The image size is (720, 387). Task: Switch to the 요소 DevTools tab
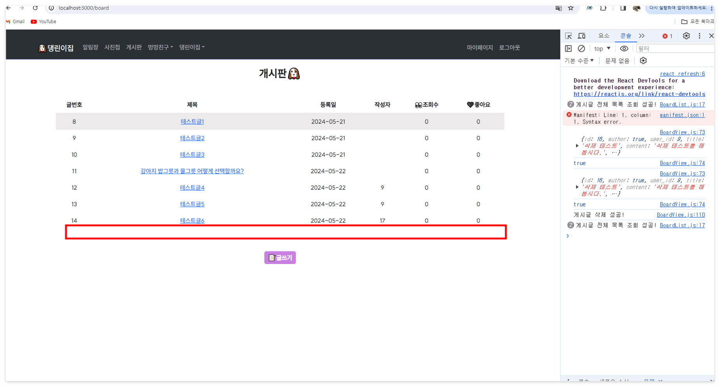point(604,36)
